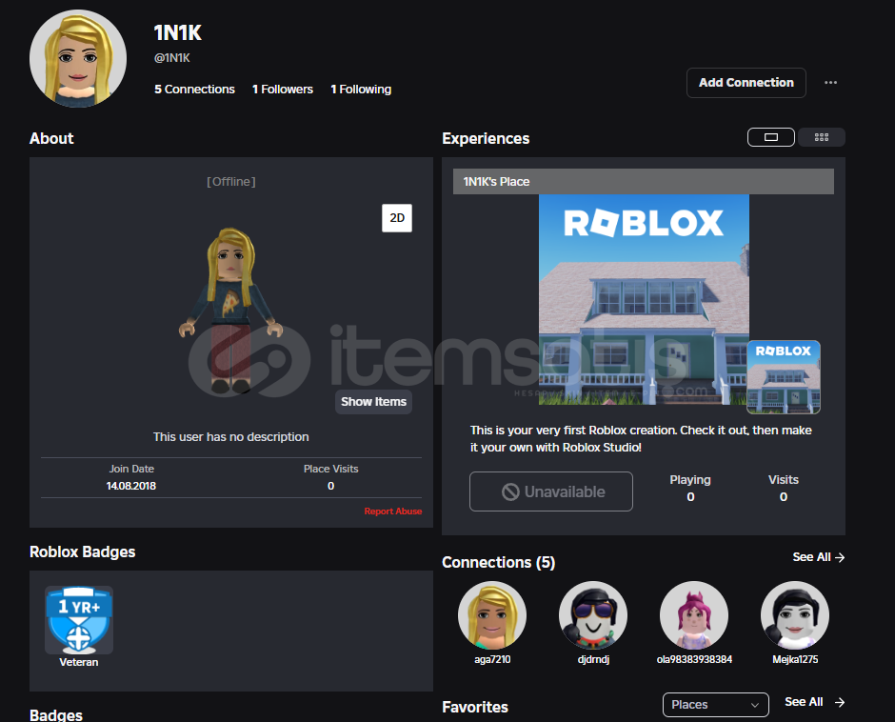
Task: Click the Roblox Badges heading
Action: coord(82,552)
